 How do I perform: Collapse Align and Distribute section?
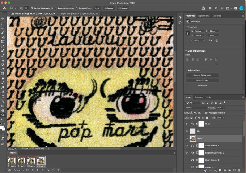pyautogui.click(x=186, y=51)
